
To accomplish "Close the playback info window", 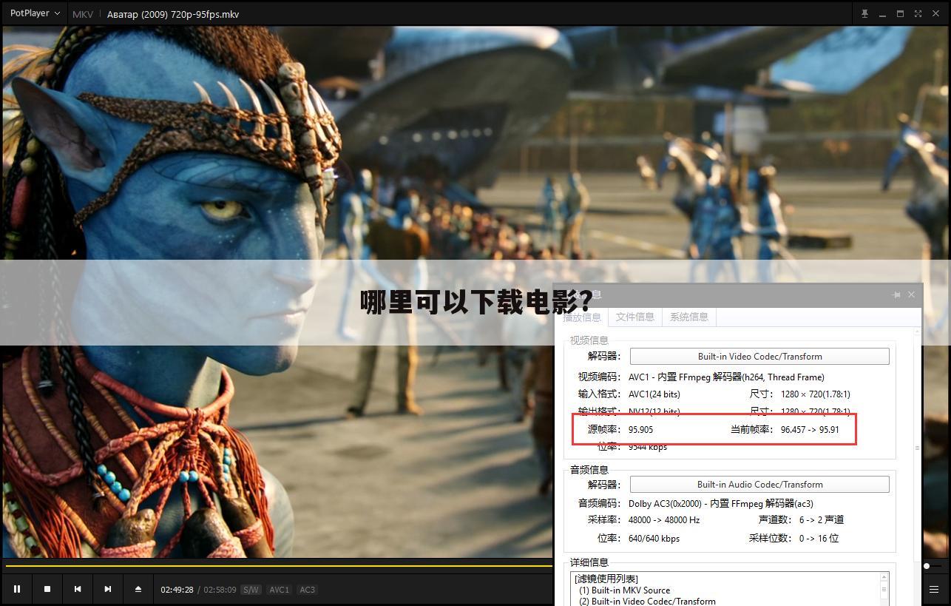I will tap(911, 294).
